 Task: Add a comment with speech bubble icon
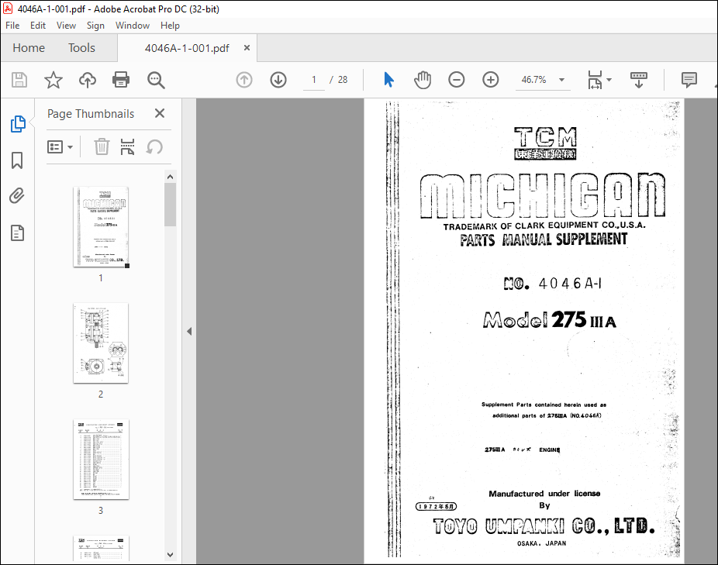tap(689, 80)
